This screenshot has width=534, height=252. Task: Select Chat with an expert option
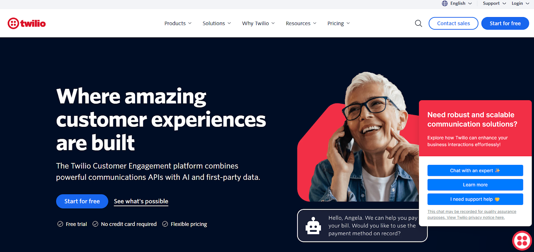(475, 171)
